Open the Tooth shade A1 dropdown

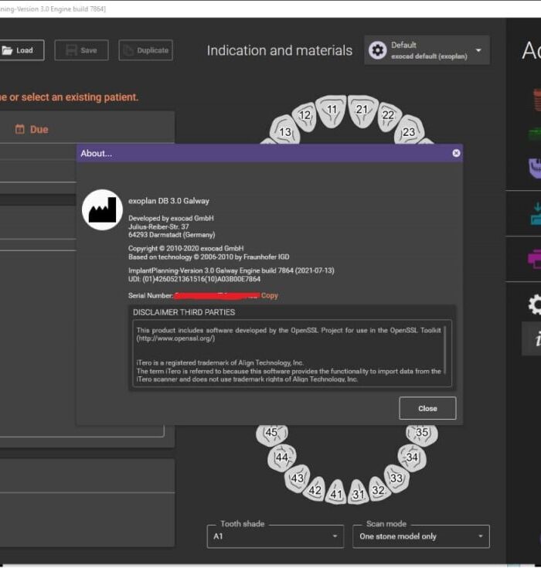275,536
